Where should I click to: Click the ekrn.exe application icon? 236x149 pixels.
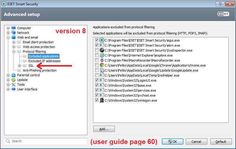point(102,45)
